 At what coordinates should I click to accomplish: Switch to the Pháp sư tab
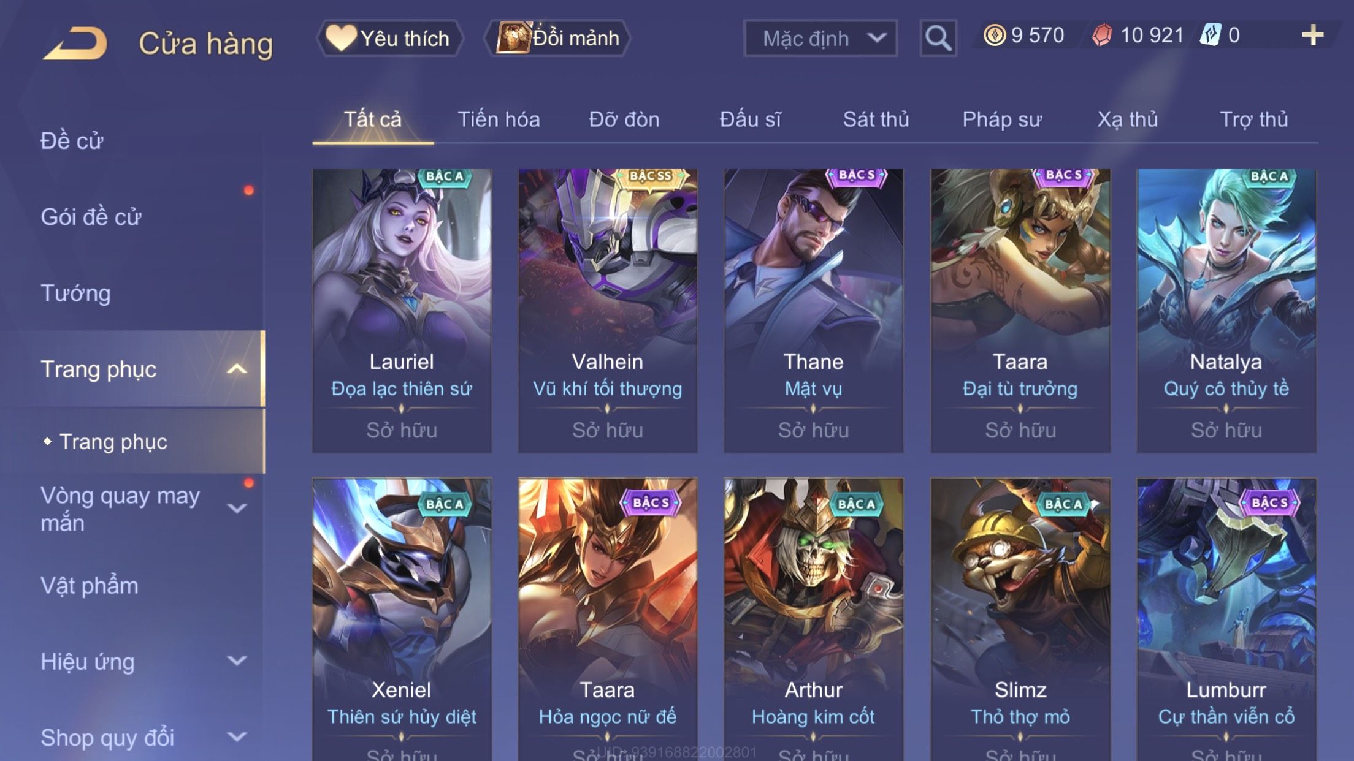coord(1002,119)
